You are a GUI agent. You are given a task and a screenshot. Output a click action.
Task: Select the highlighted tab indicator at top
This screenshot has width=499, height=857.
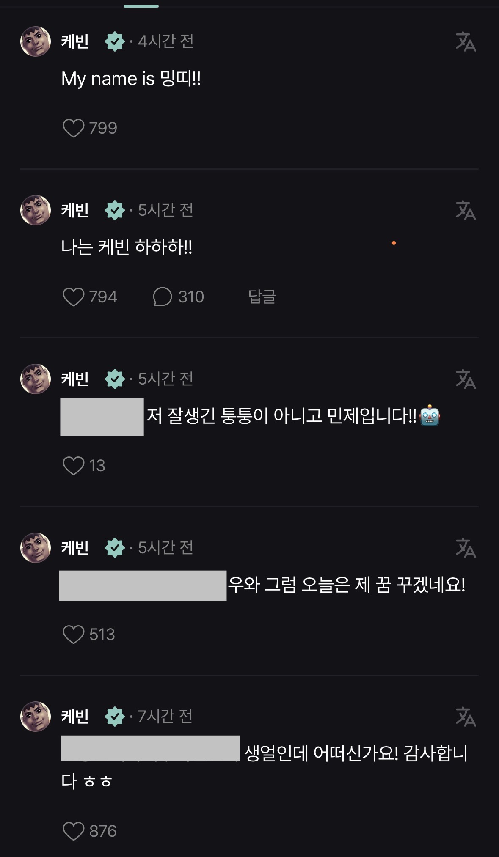tap(141, 6)
